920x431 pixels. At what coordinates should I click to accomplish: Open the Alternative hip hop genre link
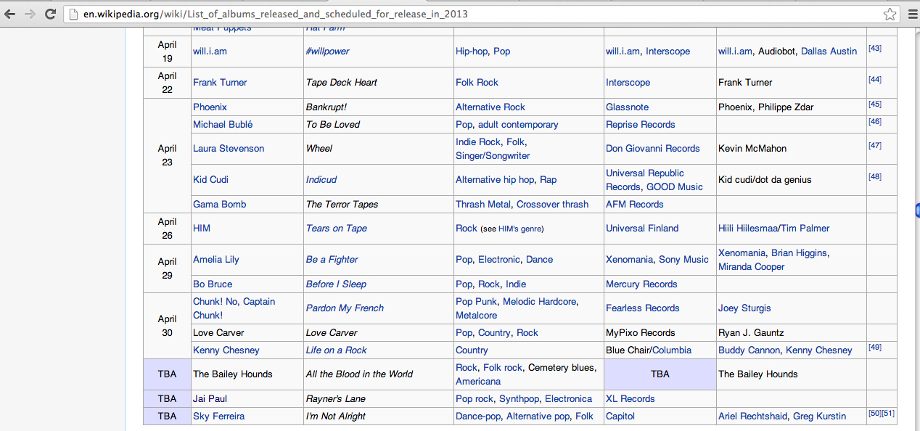pos(495,180)
